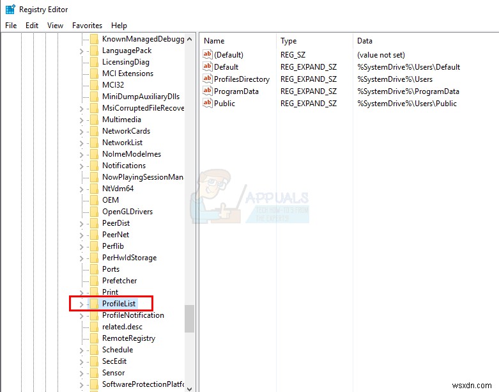
Task: Click tree scrollbar up arrow
Action: coord(189,39)
